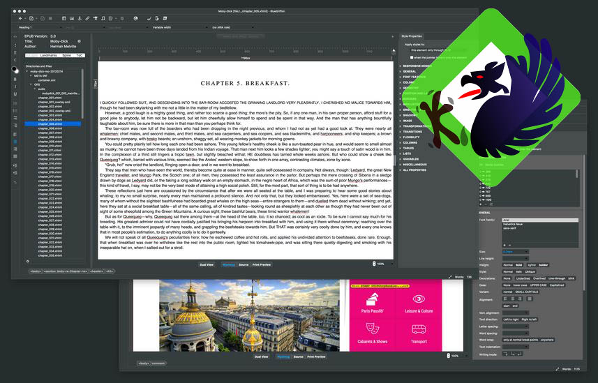
Task: Click gear icon below the file list
Action: (27, 262)
